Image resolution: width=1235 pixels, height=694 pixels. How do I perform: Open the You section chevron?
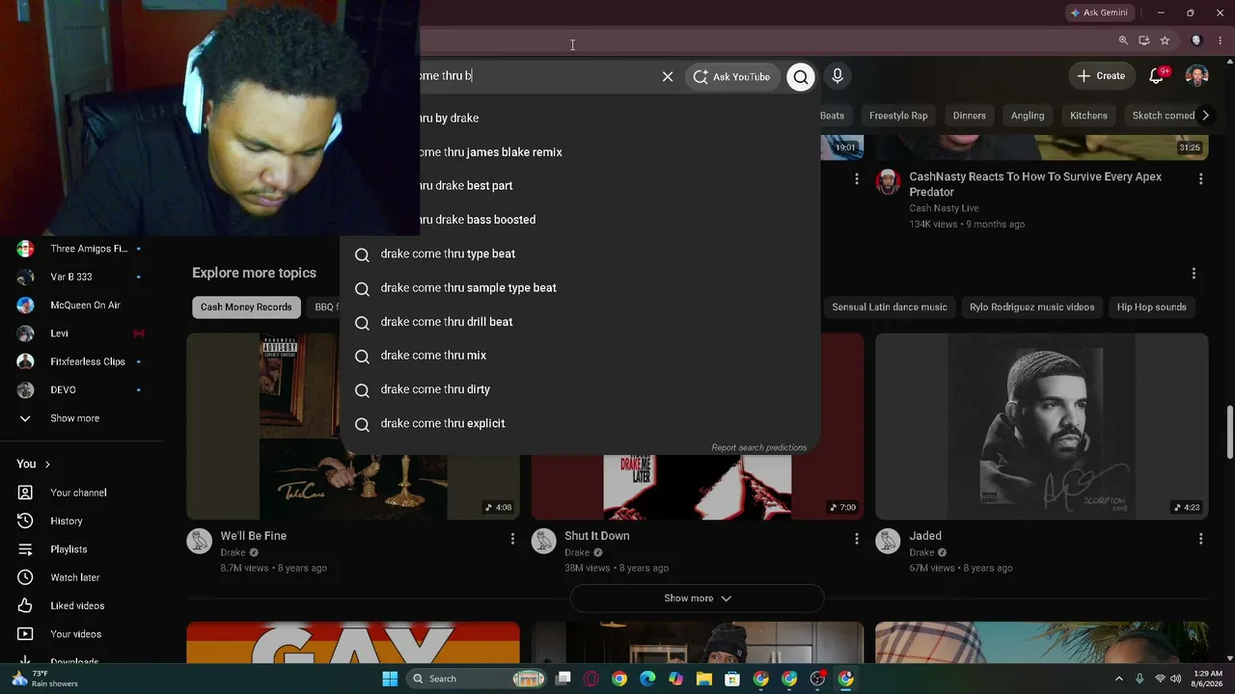coord(47,465)
